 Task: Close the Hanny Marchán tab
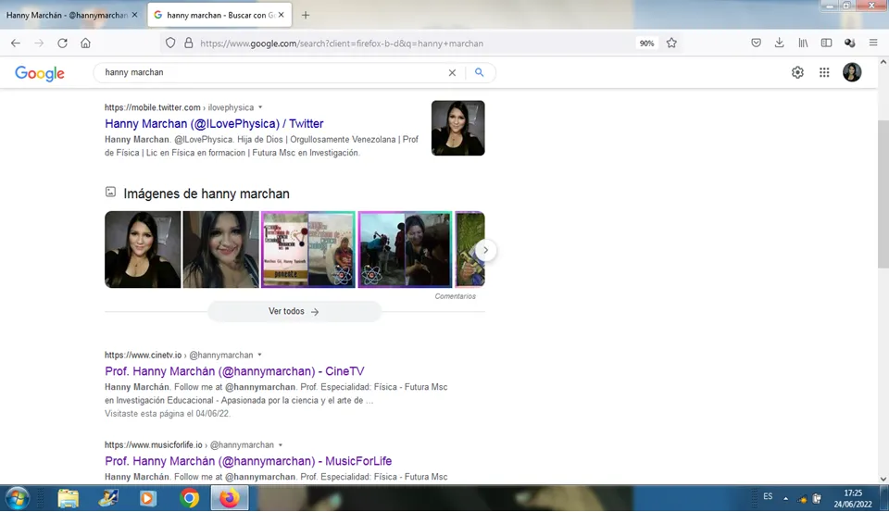[x=134, y=16]
